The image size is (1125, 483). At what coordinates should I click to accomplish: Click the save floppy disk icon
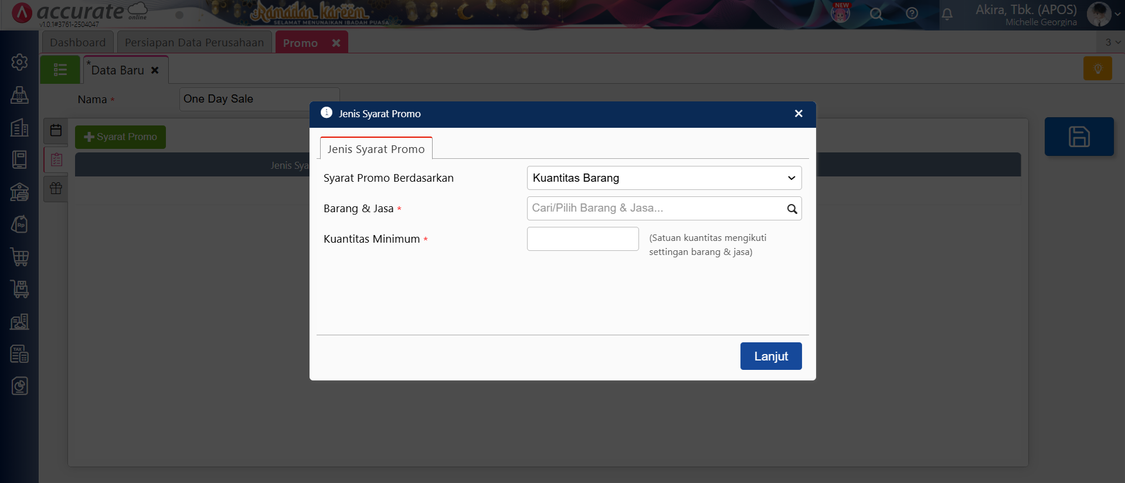click(1079, 137)
